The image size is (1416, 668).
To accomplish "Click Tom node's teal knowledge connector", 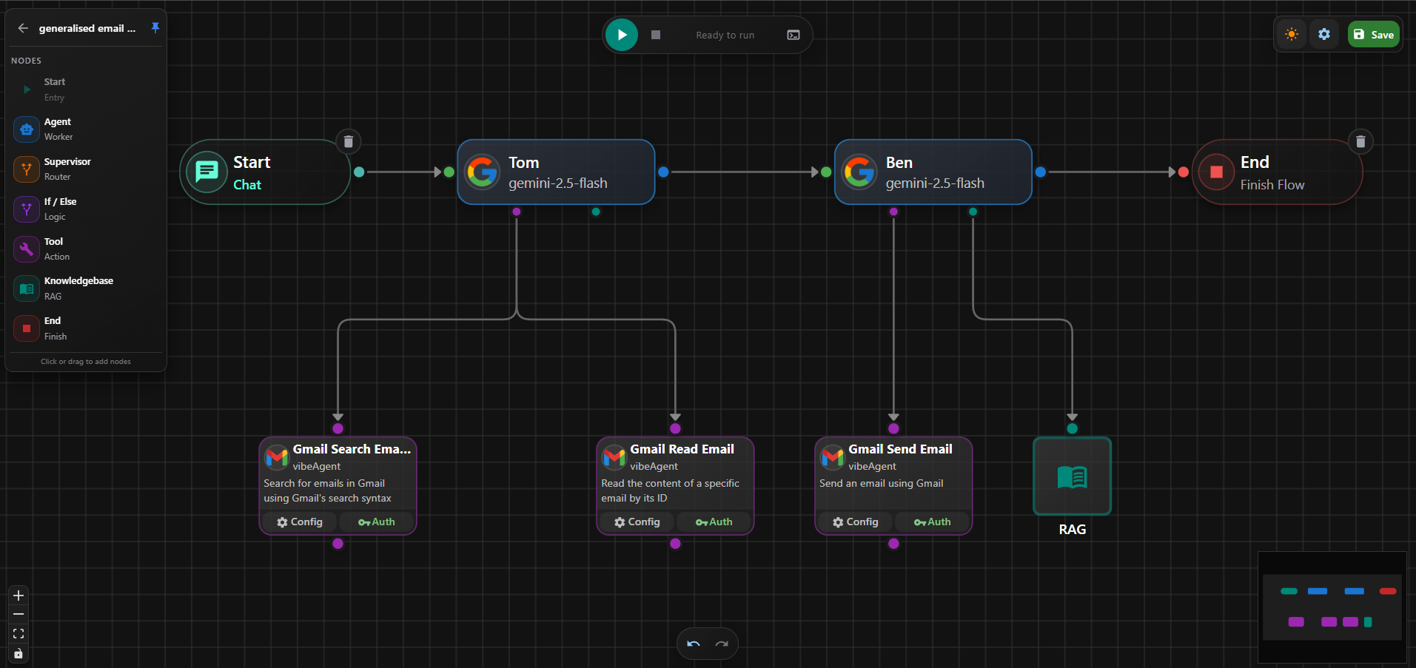I will [x=596, y=212].
